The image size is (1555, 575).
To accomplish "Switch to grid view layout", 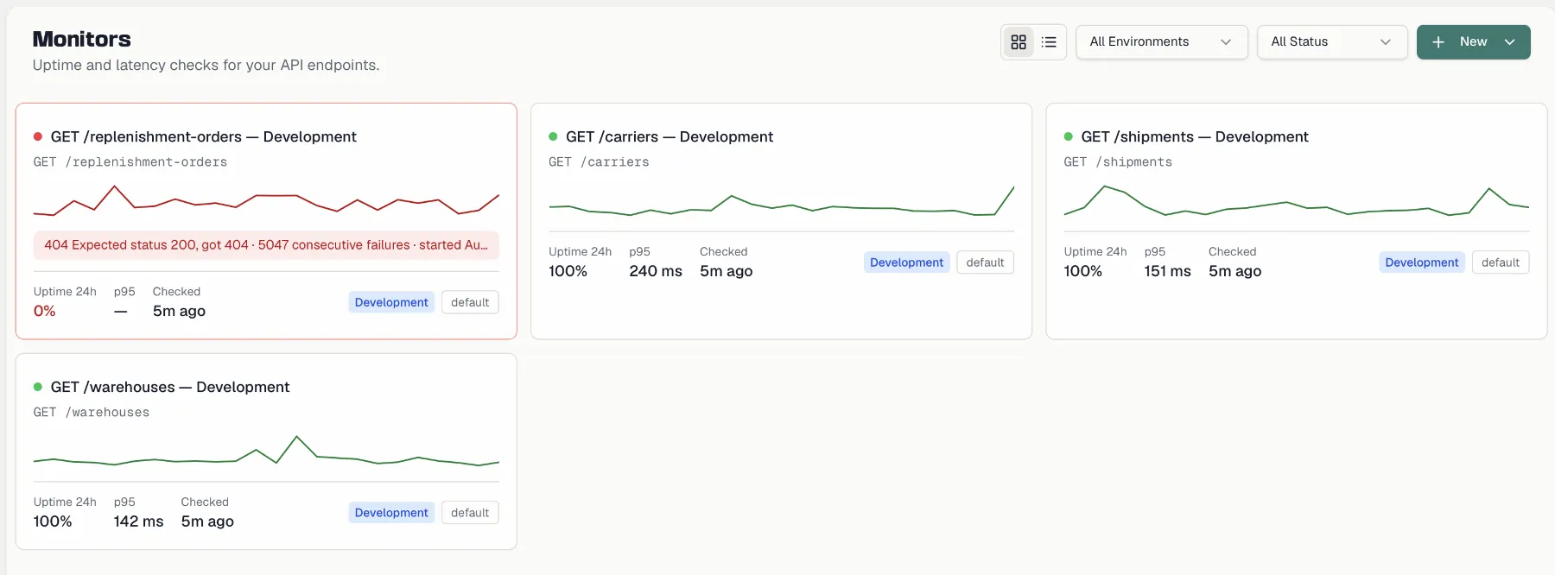I will (x=1019, y=41).
